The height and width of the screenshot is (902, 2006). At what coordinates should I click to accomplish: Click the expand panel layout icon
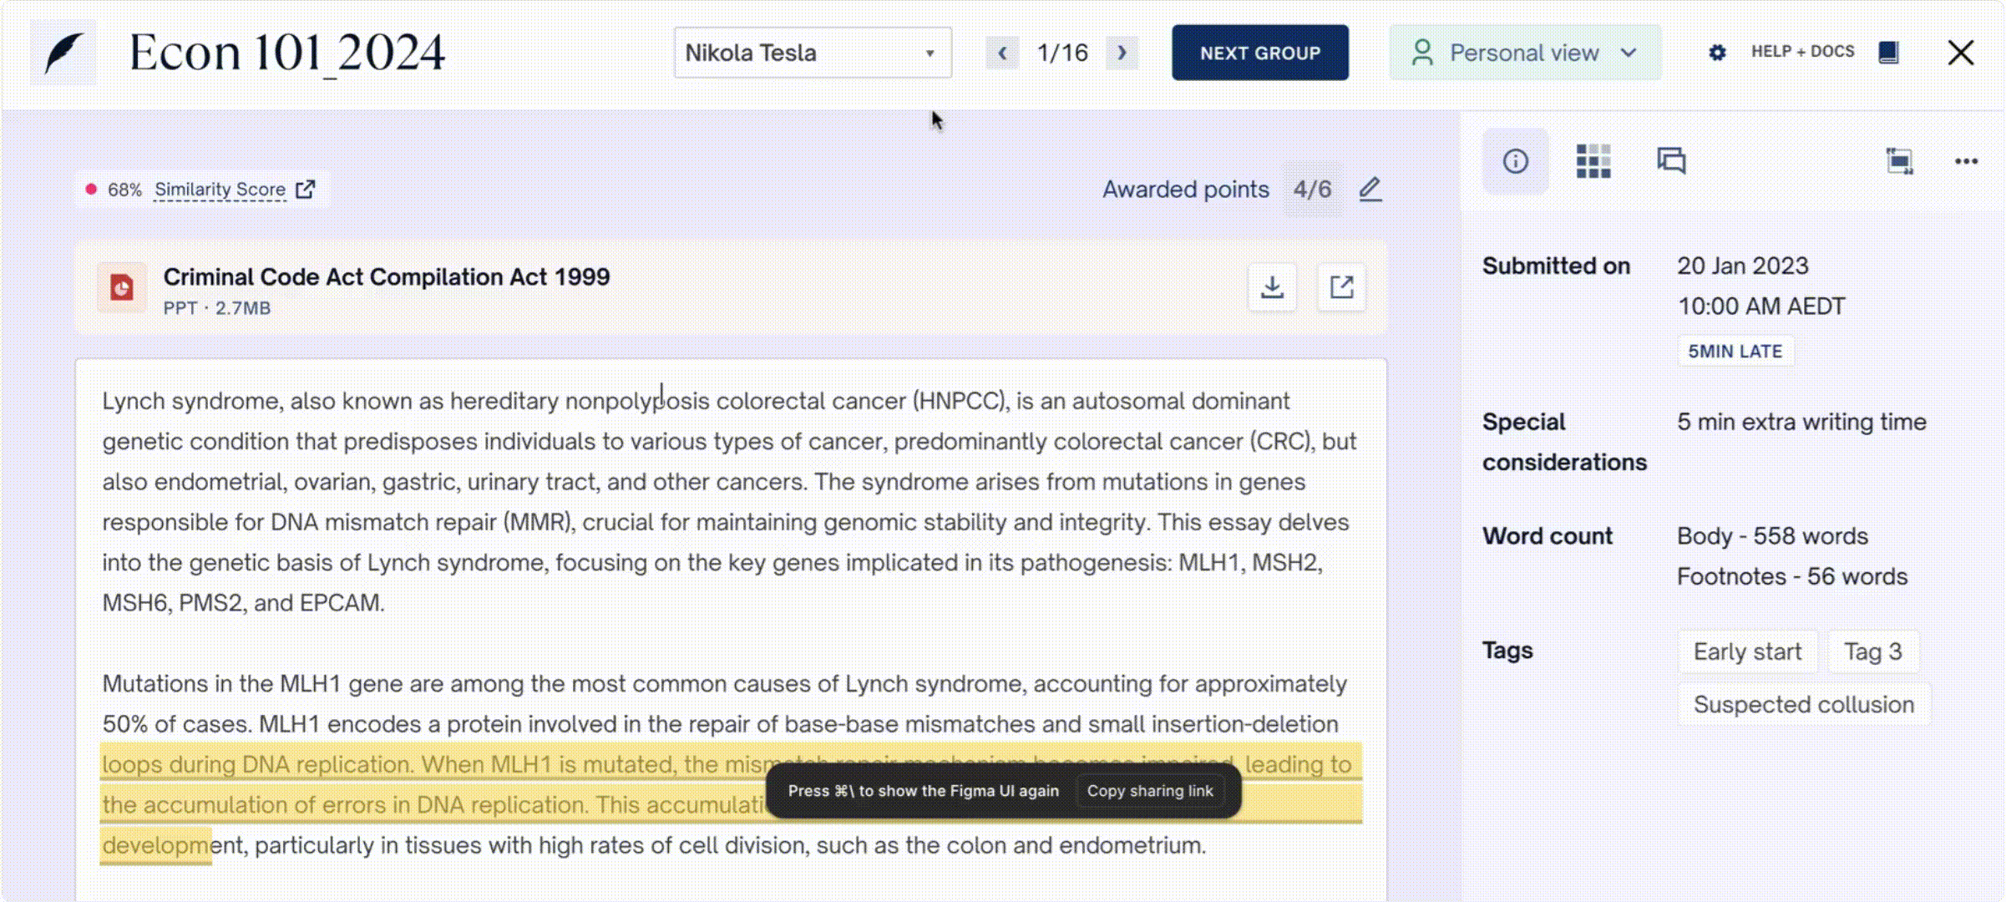pyautogui.click(x=1899, y=161)
